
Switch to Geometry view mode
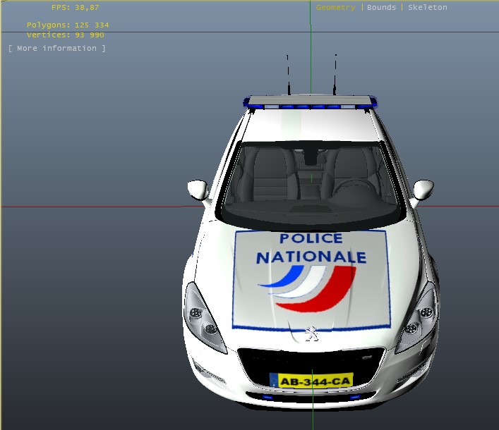tap(335, 8)
